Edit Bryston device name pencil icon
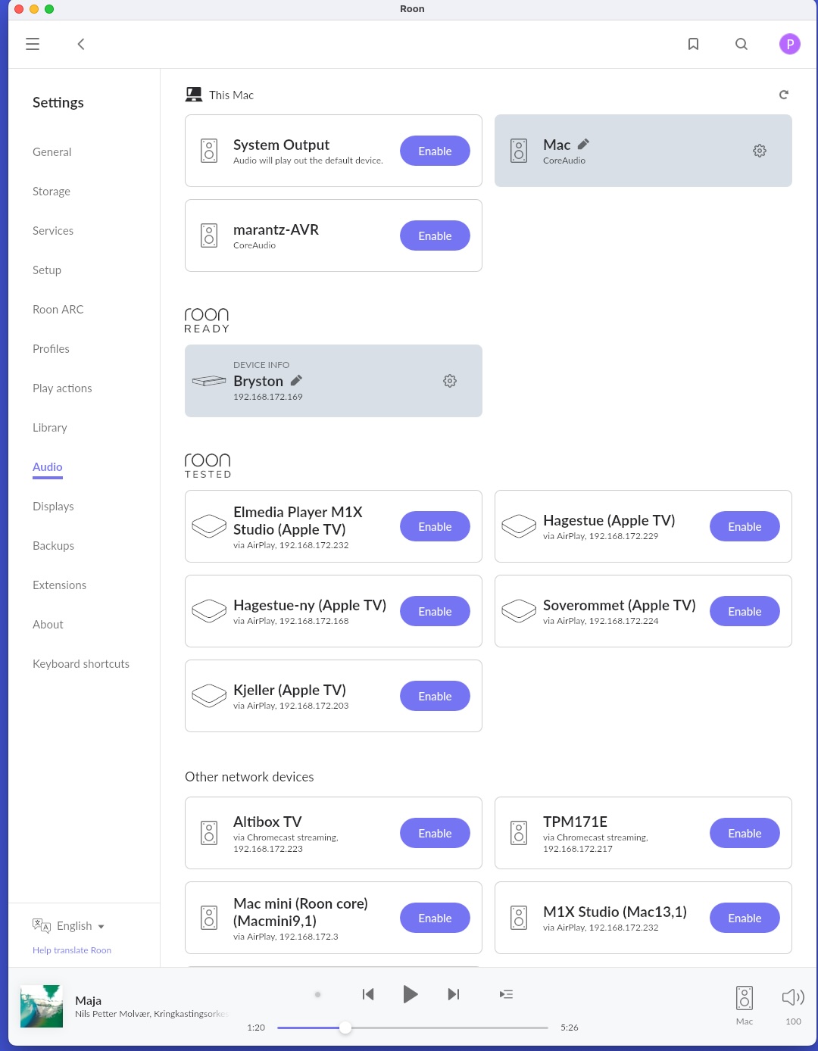 tap(296, 380)
